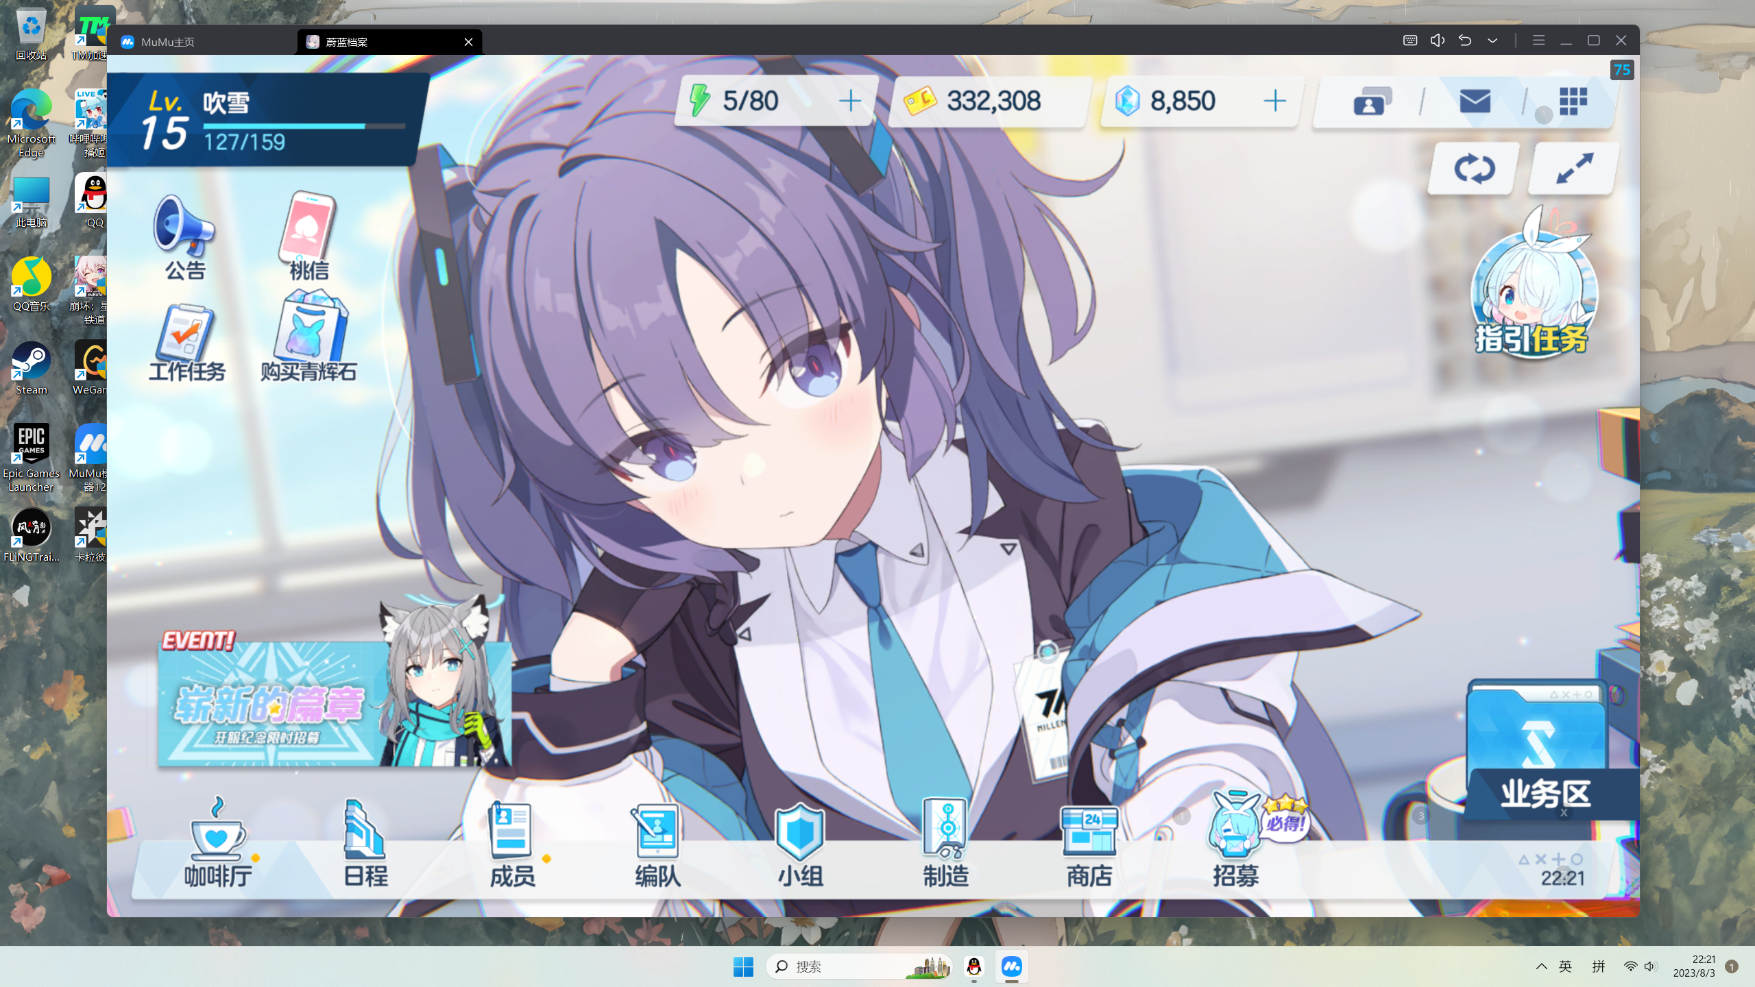Open the 日程 schedule icon

click(x=365, y=843)
